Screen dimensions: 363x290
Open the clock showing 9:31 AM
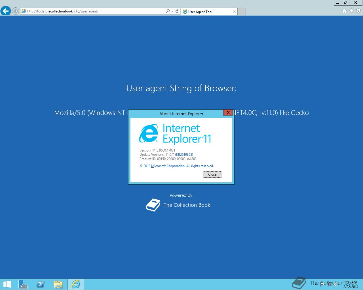point(351,284)
